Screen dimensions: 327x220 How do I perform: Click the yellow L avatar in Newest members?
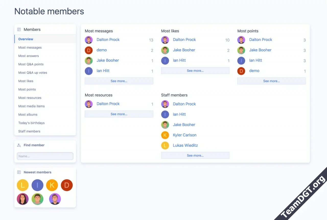[22, 185]
